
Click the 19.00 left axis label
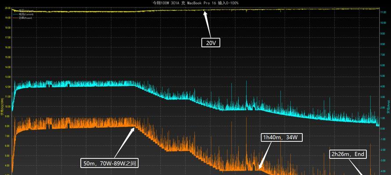7,18
